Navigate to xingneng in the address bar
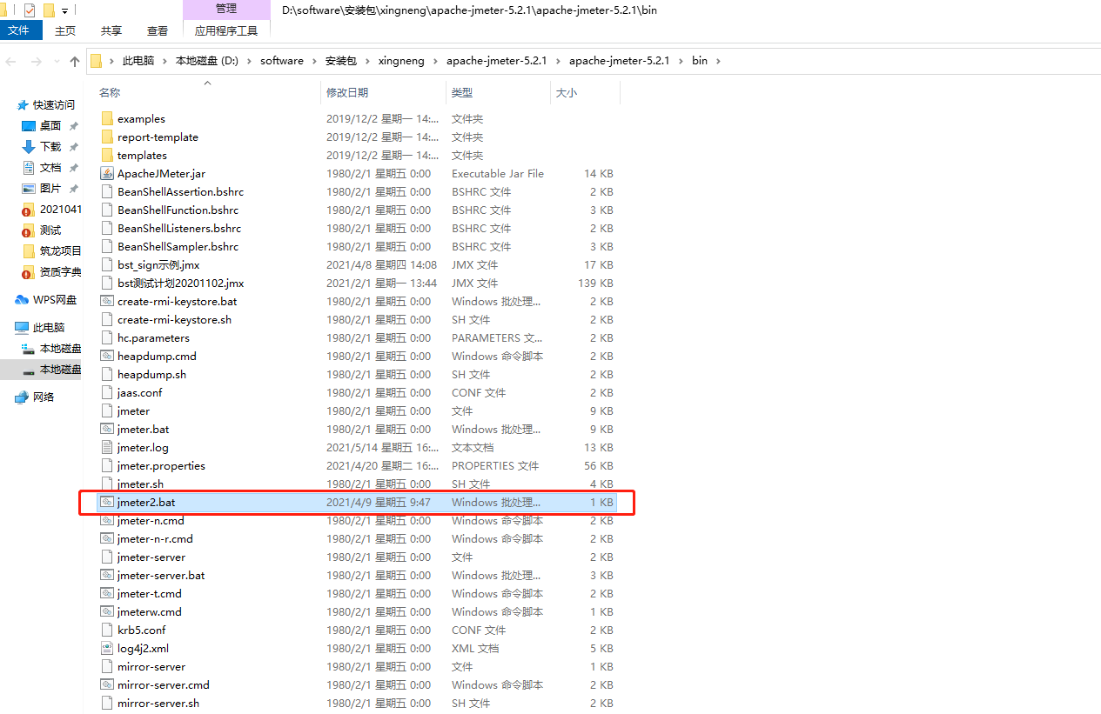This screenshot has height=714, width=1101. coord(403,61)
